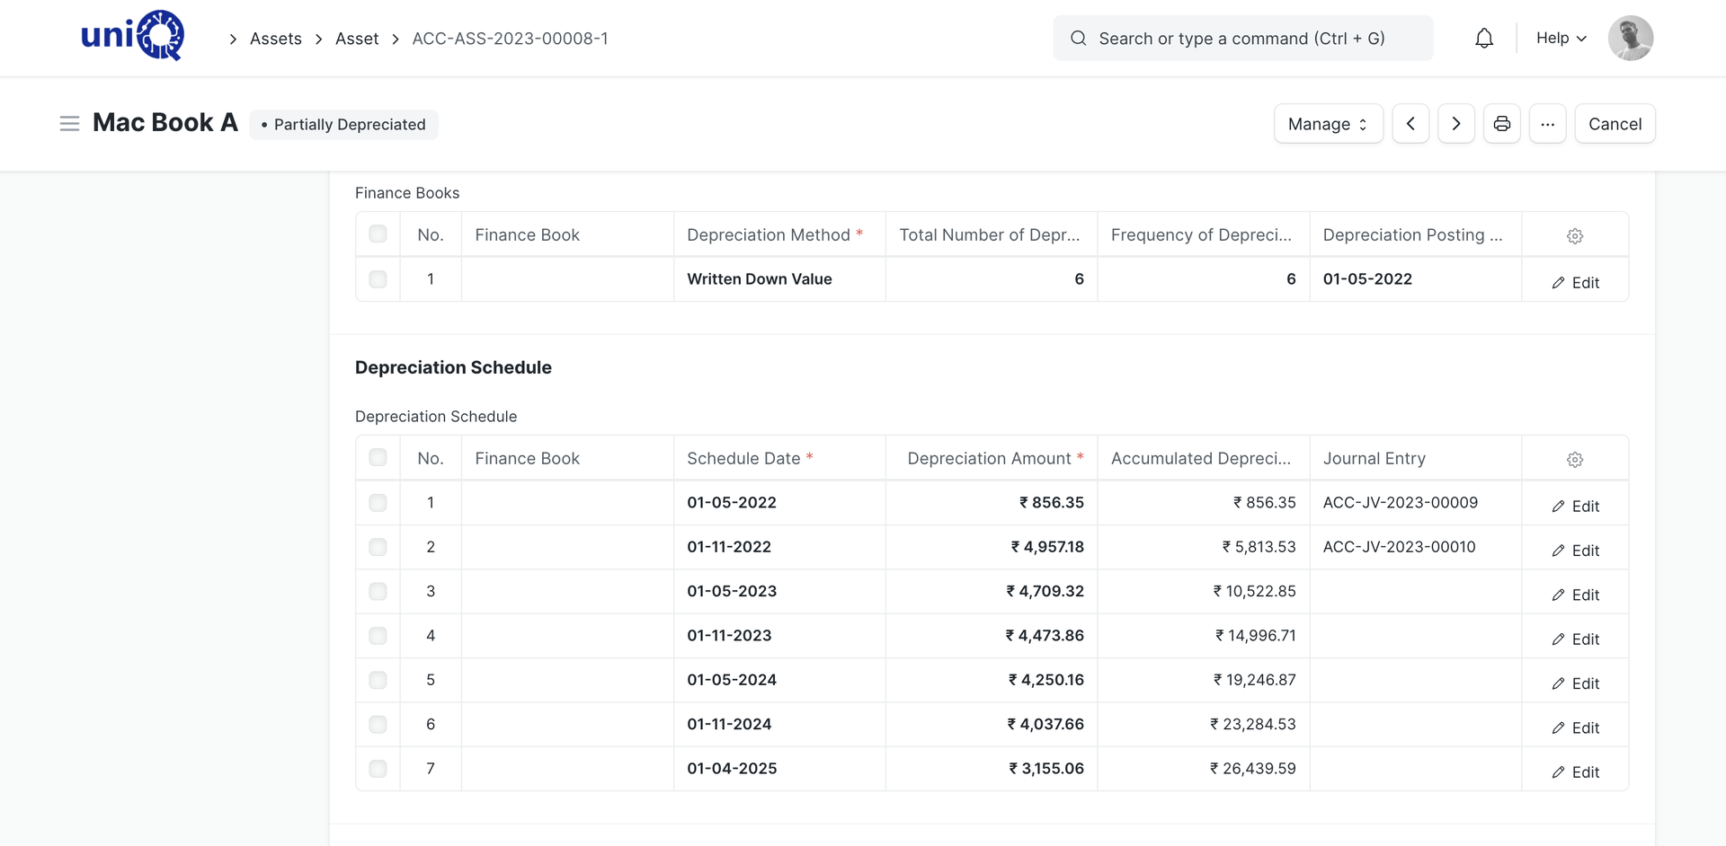
Task: Open the Manage dropdown
Action: (1328, 124)
